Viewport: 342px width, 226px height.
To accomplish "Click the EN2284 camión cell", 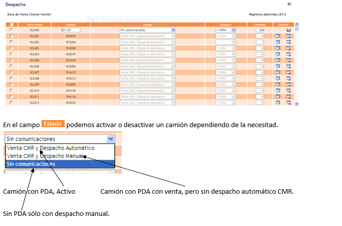I will click(x=71, y=42).
